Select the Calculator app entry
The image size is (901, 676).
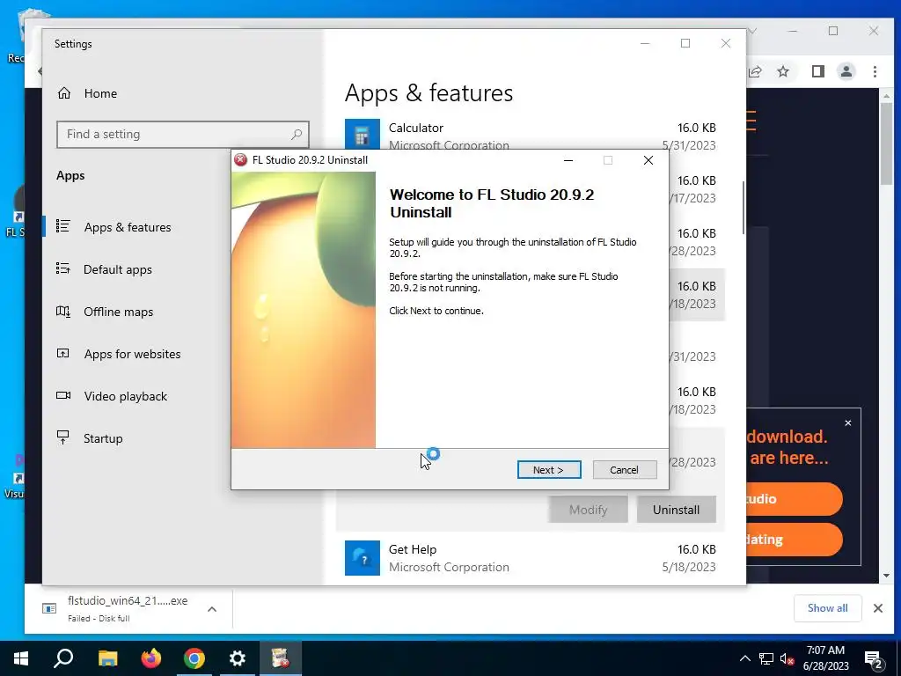(531, 135)
